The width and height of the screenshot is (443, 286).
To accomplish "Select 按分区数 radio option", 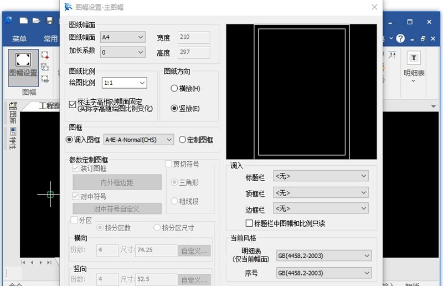I will (100, 227).
